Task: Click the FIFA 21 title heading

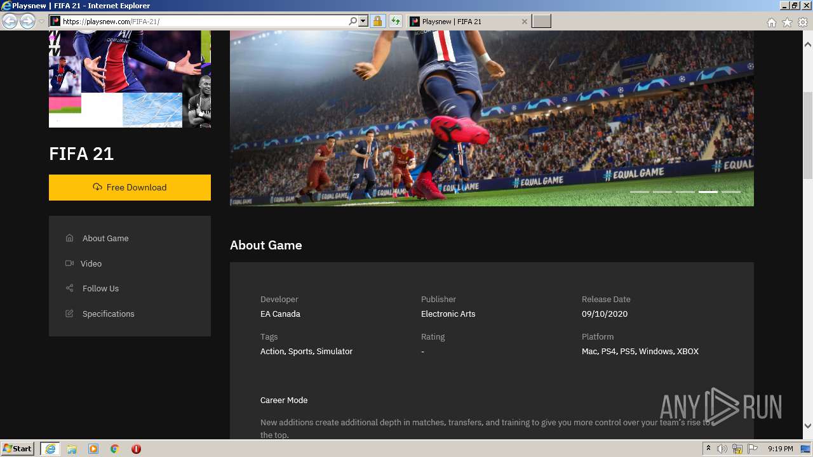Action: [81, 154]
